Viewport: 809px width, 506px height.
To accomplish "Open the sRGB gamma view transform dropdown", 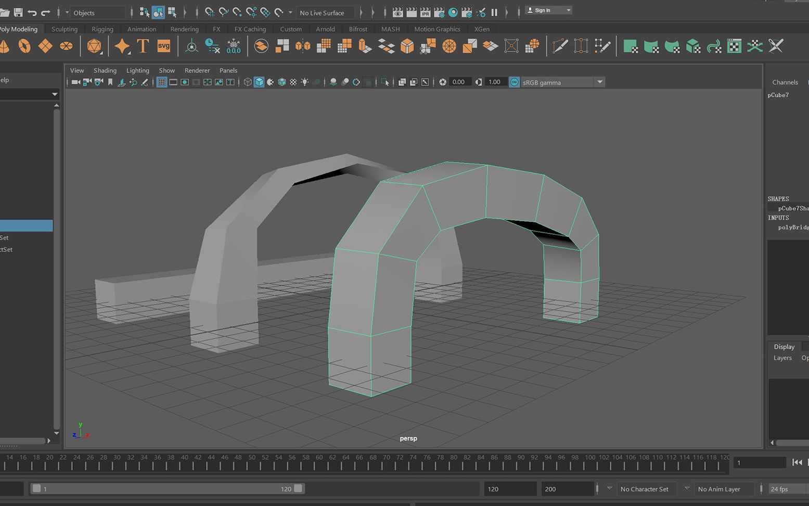I will [599, 82].
